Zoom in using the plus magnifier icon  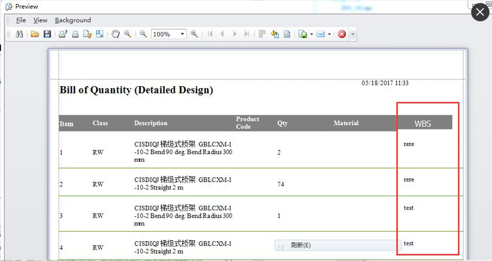pyautogui.click(x=194, y=34)
